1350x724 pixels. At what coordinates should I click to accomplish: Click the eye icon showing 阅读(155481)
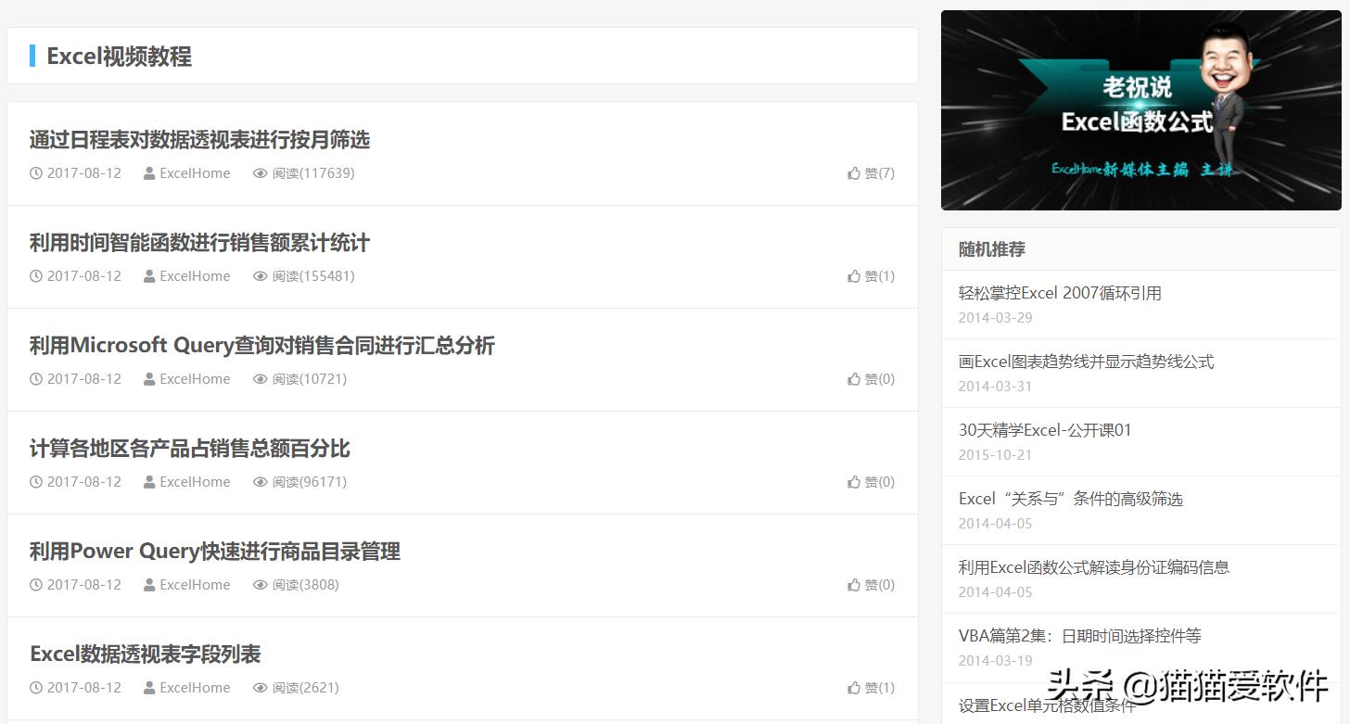click(x=261, y=275)
